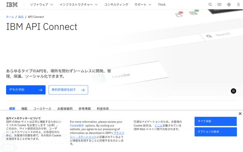The image size is (243, 152).
Task: Open the ここに link in cookie notice
Action: (x=159, y=125)
